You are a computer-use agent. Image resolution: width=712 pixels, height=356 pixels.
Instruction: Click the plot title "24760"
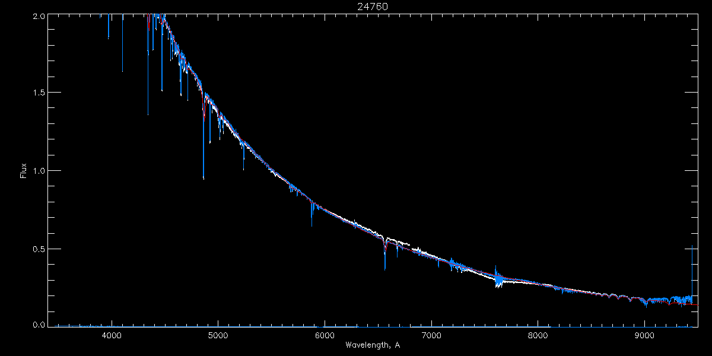click(373, 7)
